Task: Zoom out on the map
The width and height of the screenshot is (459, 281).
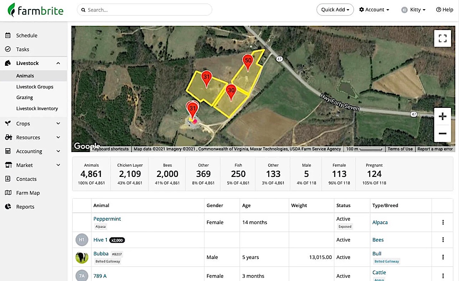Action: point(442,134)
